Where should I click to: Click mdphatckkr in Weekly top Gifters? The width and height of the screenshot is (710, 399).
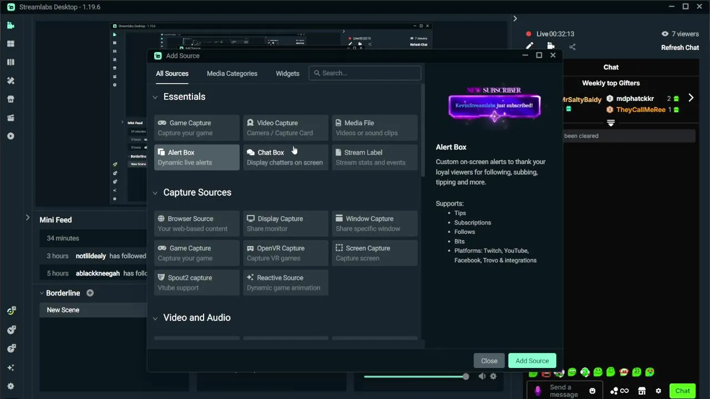click(x=635, y=99)
